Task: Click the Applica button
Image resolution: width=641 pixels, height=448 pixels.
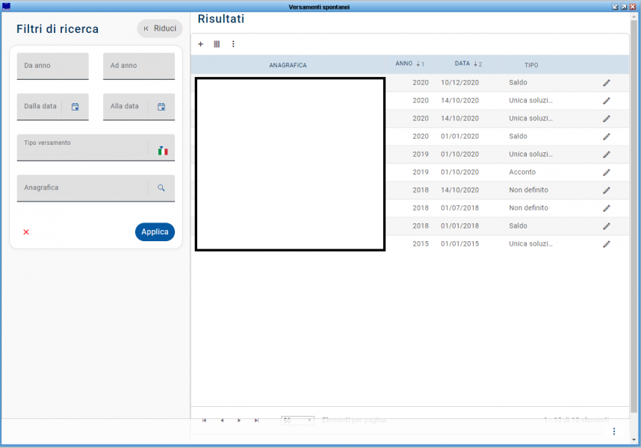Action: coord(155,232)
